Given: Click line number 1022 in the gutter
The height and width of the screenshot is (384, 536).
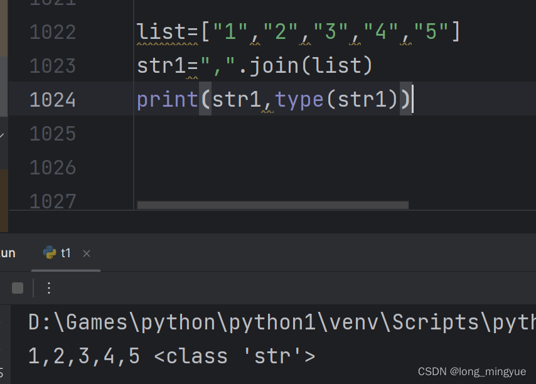Looking at the screenshot, I should (x=52, y=31).
